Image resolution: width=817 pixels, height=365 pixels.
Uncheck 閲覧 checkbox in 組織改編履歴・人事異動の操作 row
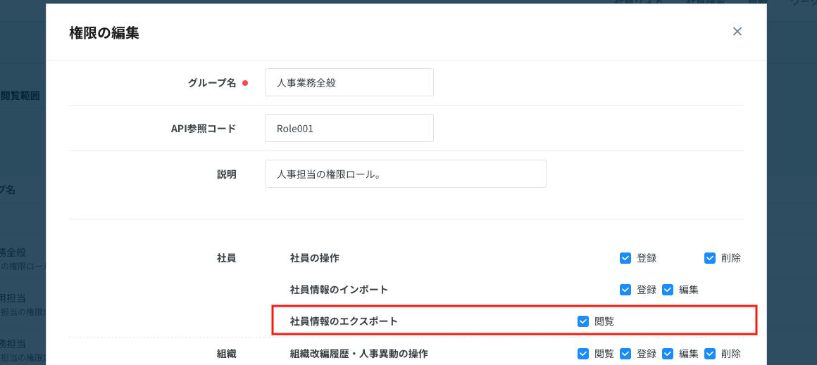click(x=583, y=354)
